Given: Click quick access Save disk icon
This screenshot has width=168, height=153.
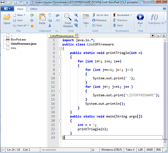Looking at the screenshot, I should (x=15, y=2).
